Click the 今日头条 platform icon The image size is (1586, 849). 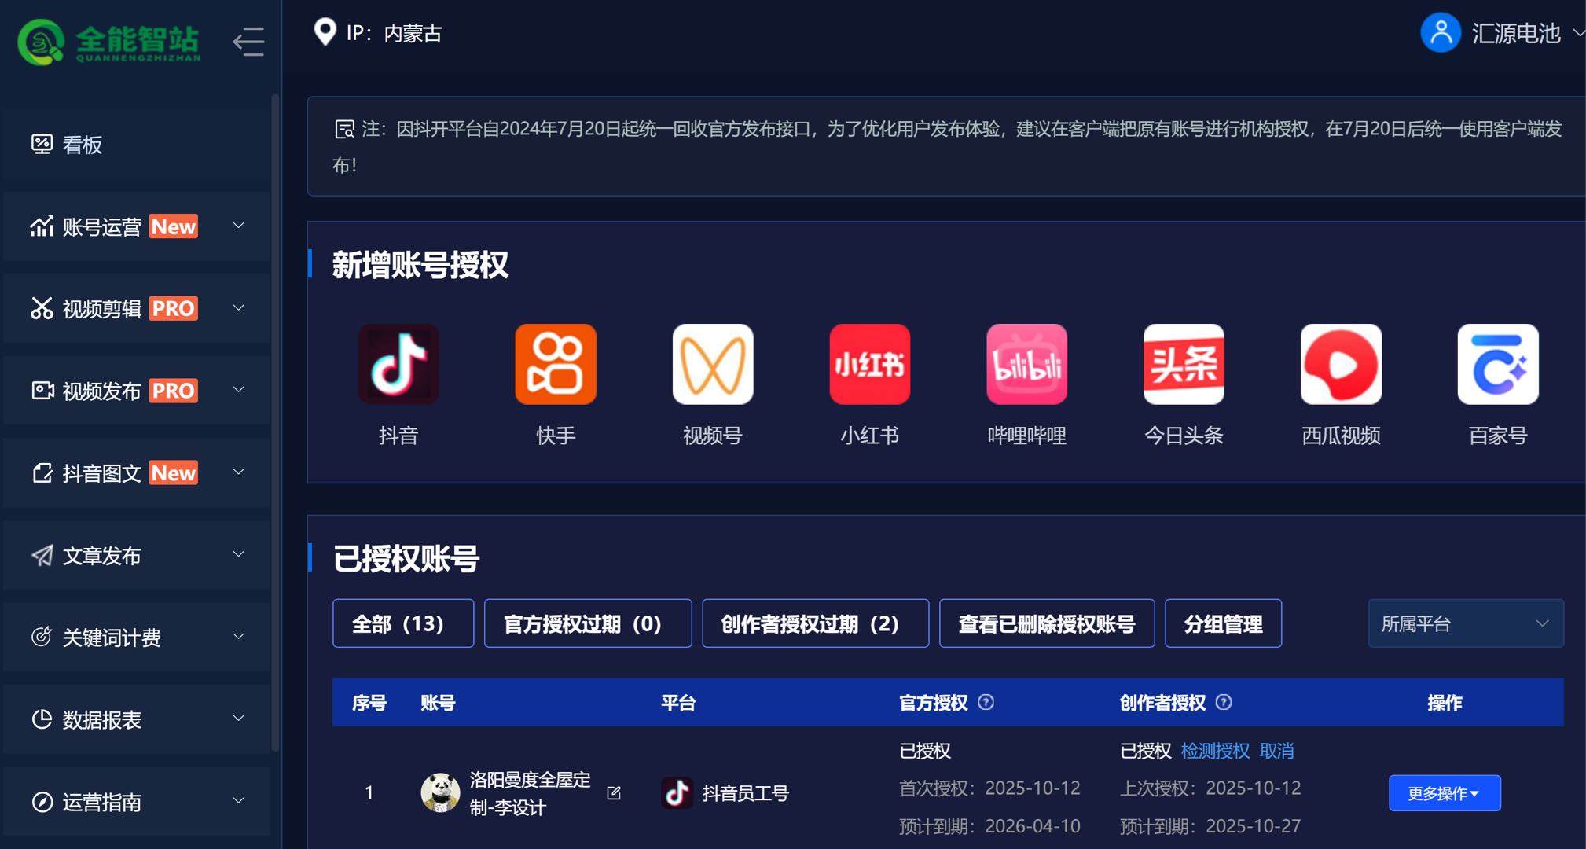pyautogui.click(x=1184, y=365)
